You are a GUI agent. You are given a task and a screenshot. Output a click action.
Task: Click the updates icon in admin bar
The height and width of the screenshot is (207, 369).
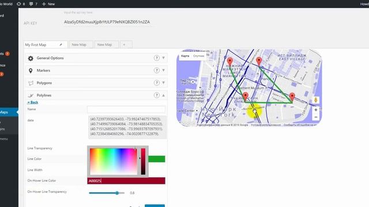19,4
